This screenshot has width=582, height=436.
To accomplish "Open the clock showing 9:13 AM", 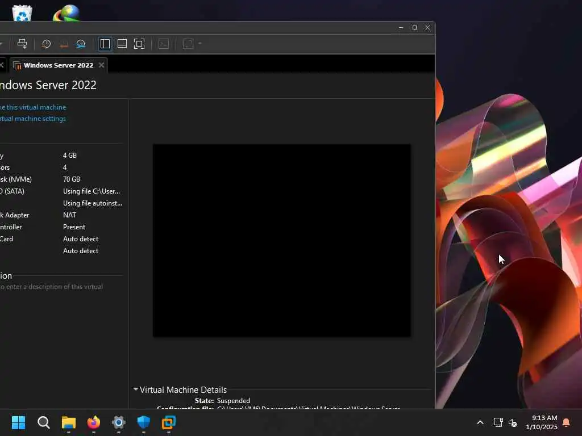I will point(542,422).
